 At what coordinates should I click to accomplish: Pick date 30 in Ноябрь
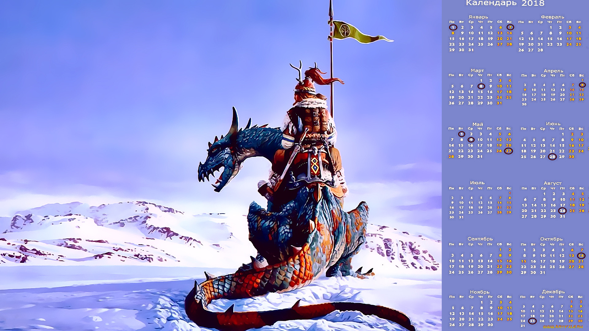490,325
